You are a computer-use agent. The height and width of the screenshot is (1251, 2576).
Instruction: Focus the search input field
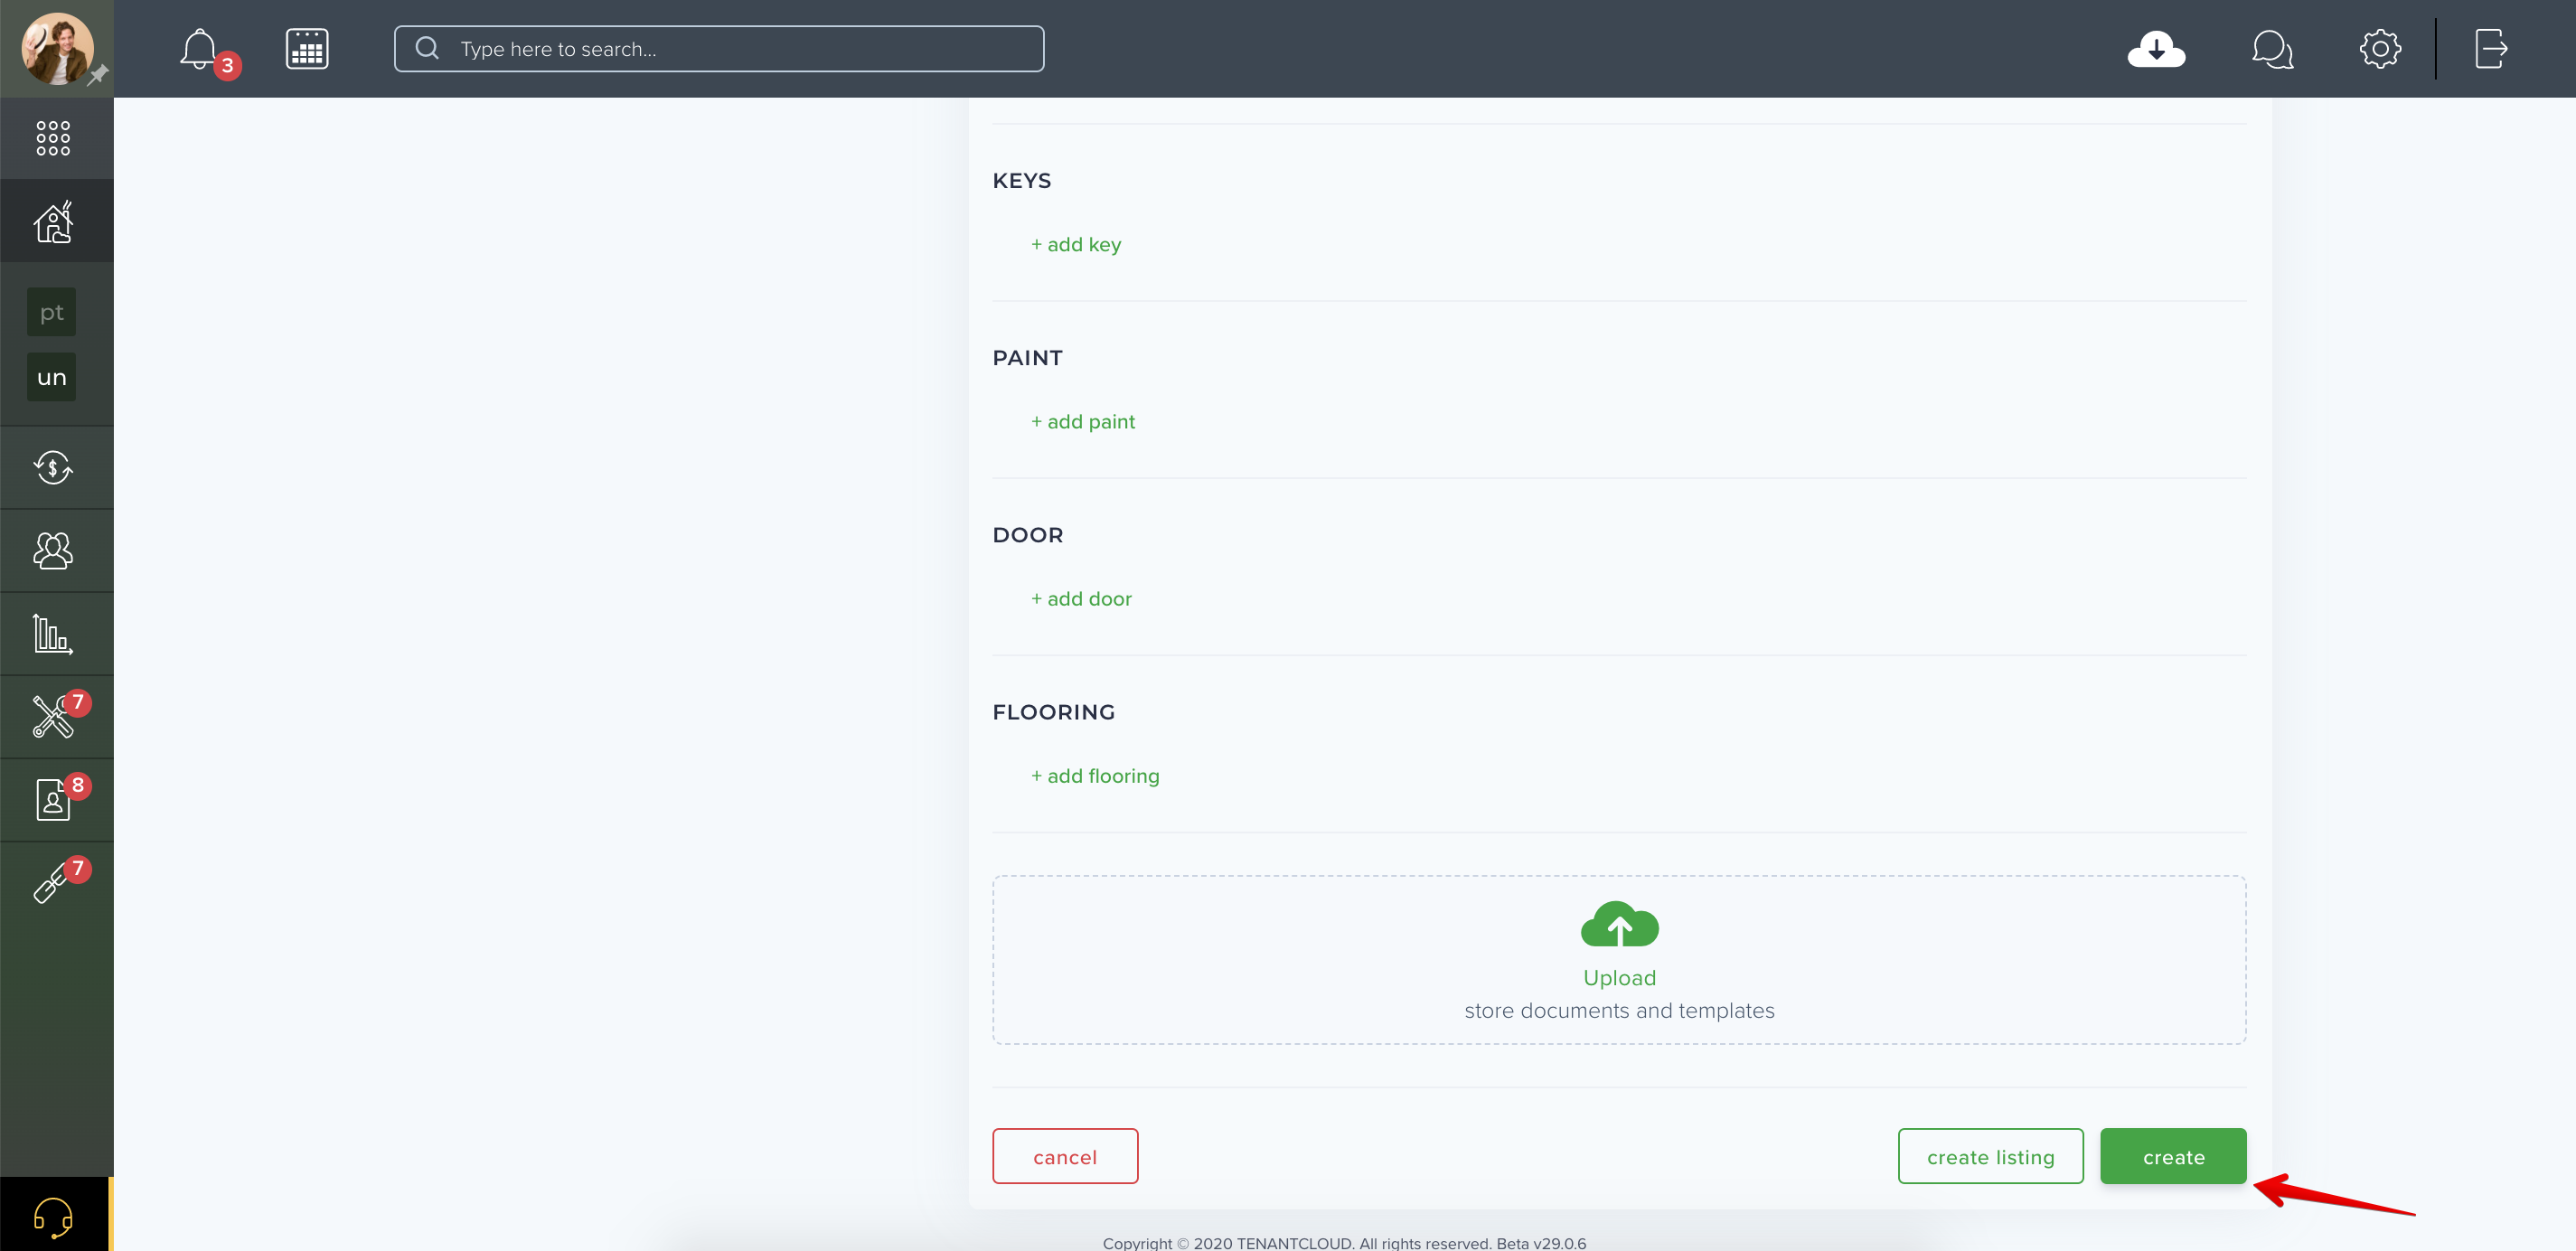719,49
